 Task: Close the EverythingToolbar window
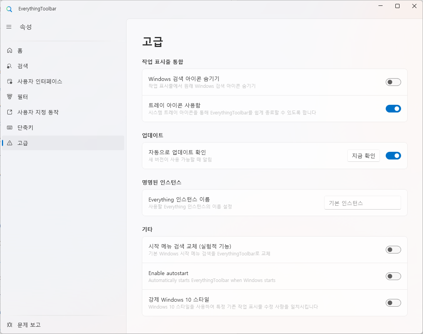(x=415, y=6)
